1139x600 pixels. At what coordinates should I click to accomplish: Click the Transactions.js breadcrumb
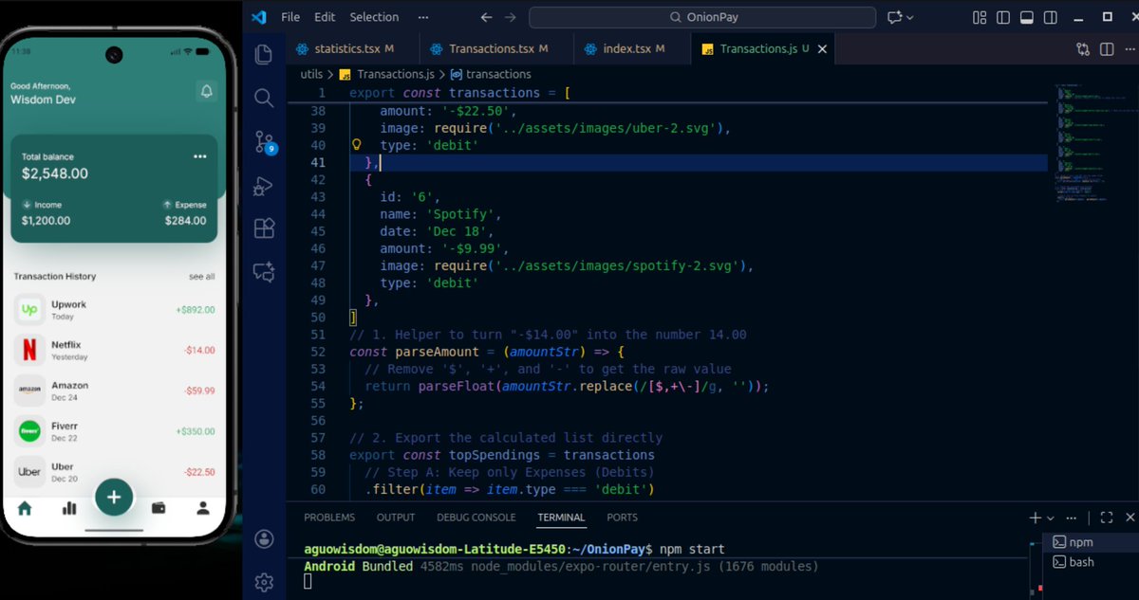[x=387, y=74]
